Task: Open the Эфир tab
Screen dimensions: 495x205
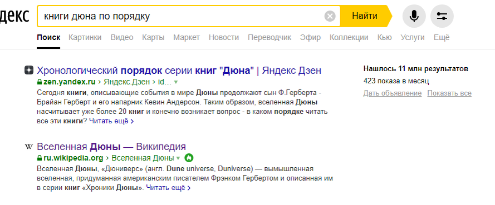Action: point(310,37)
